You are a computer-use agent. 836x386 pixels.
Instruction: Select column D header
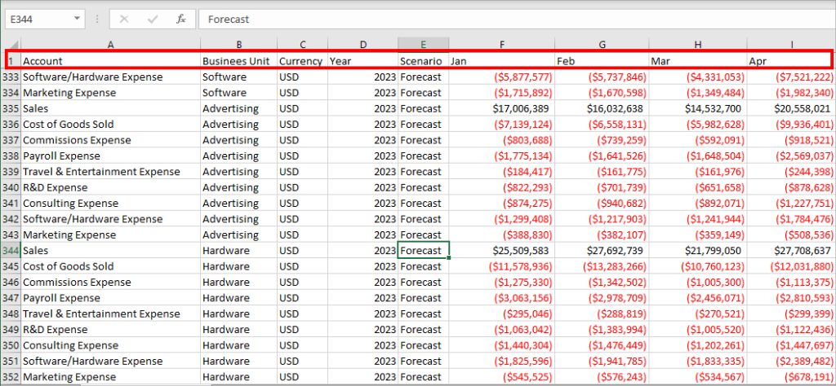pos(362,44)
